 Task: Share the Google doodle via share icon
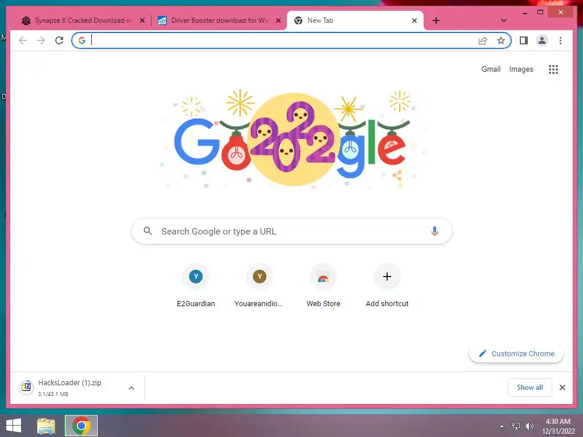point(397,175)
